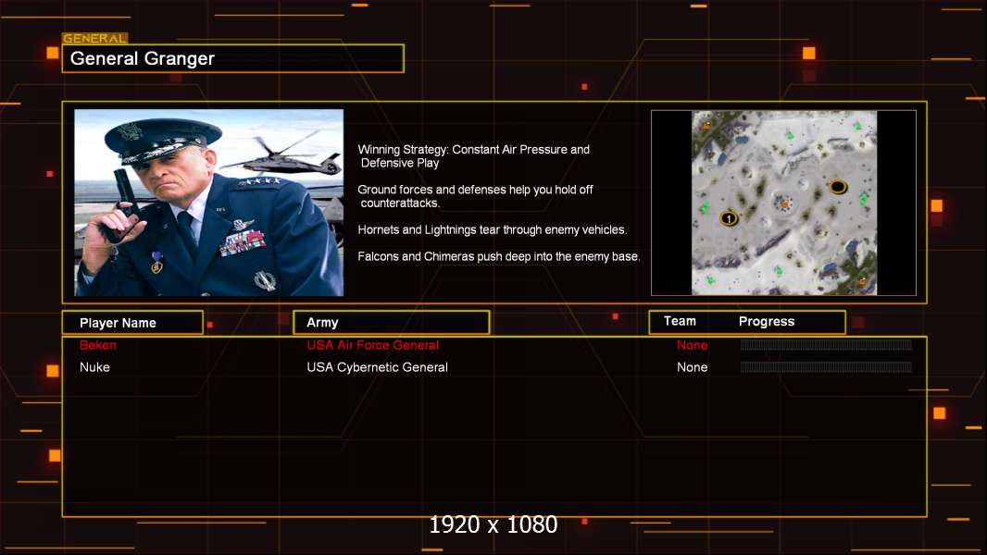
Task: Click start position marker 1 on minimap
Action: [729, 218]
